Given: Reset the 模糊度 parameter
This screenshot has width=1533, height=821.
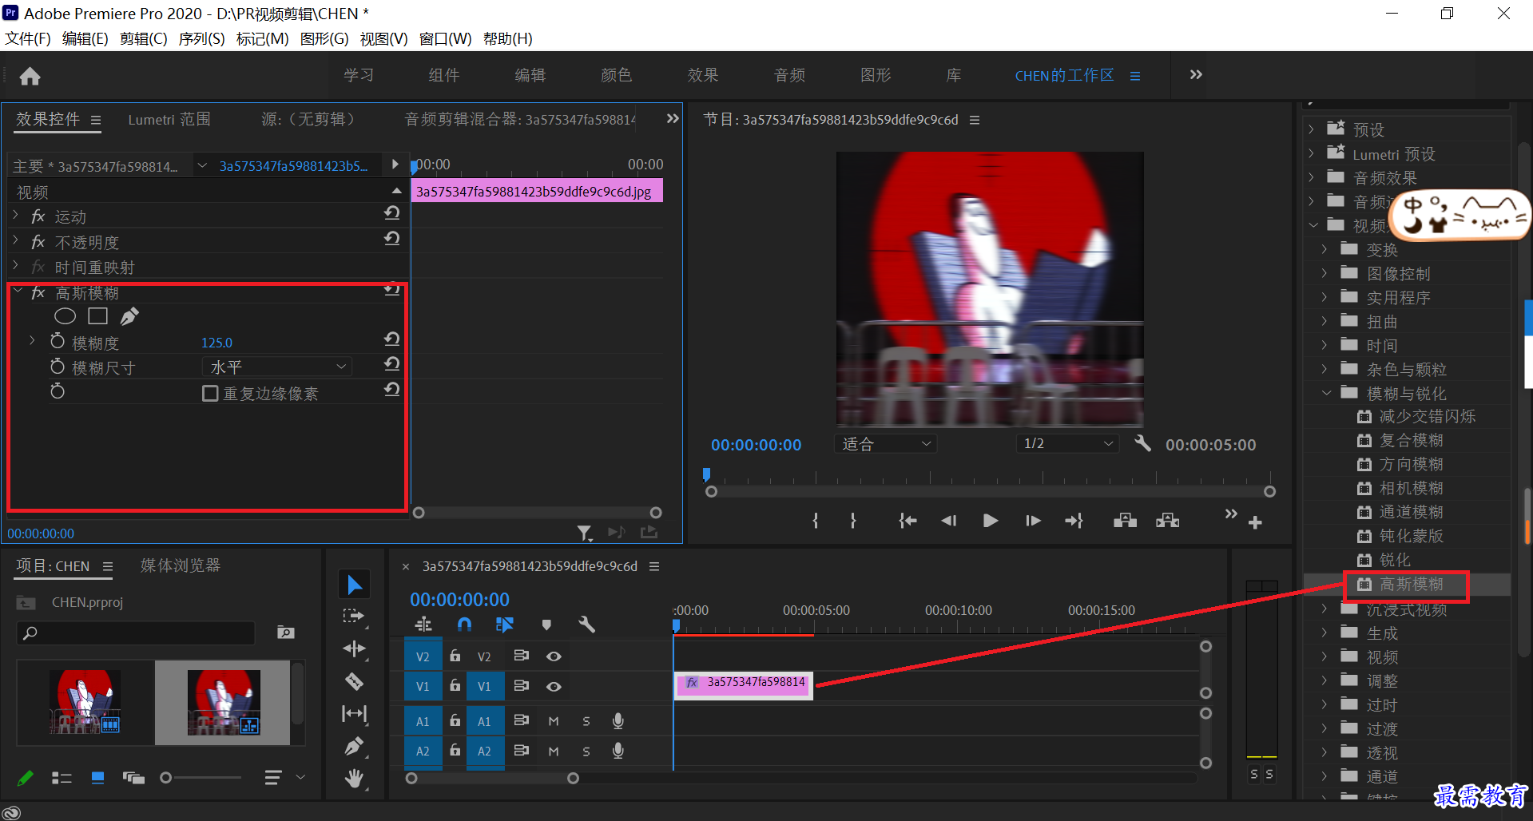Looking at the screenshot, I should (x=391, y=339).
